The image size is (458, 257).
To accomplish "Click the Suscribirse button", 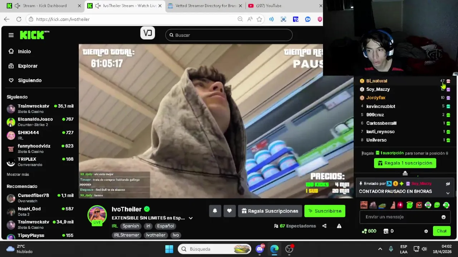I will tap(325, 211).
